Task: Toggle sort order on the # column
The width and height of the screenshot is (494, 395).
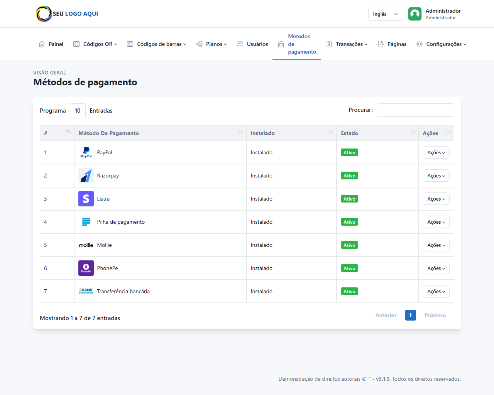Action: pos(57,133)
